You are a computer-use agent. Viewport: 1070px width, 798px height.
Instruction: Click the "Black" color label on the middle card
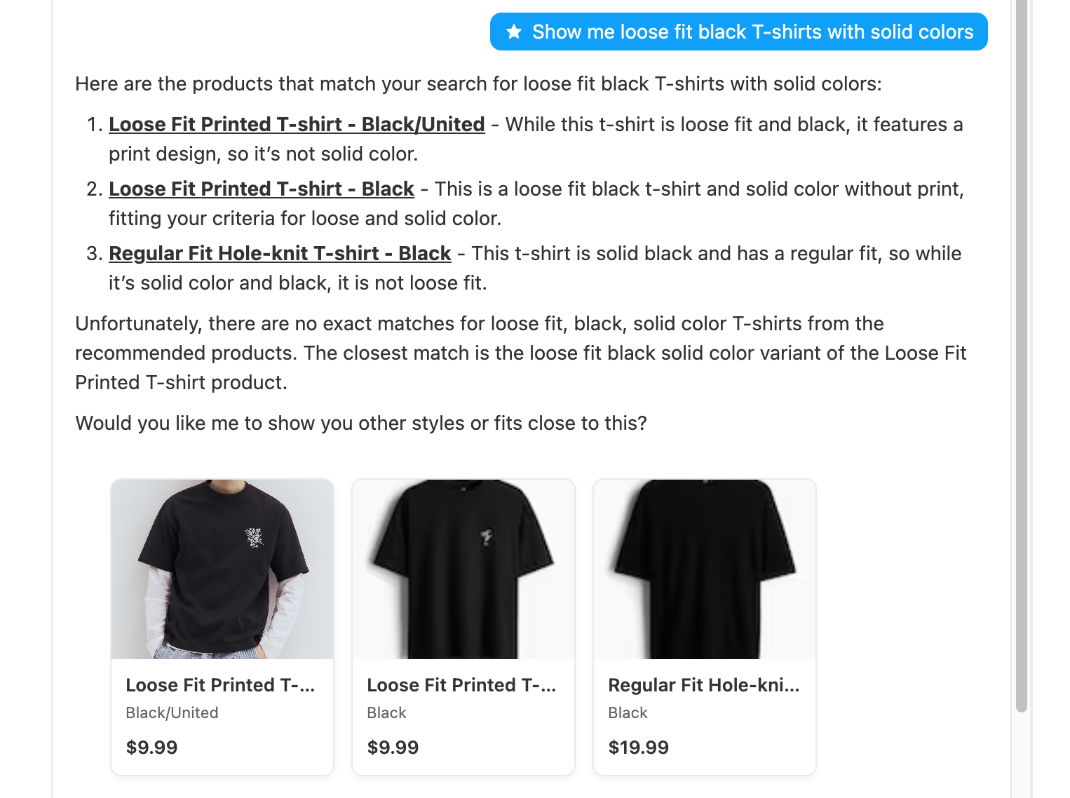386,713
